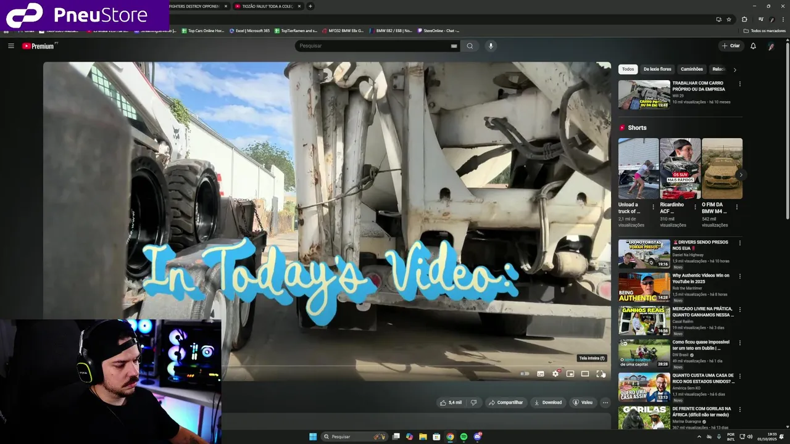Open Windows Start menu

[313, 437]
